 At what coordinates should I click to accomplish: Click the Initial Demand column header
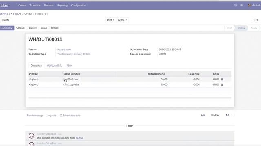[x=157, y=74]
